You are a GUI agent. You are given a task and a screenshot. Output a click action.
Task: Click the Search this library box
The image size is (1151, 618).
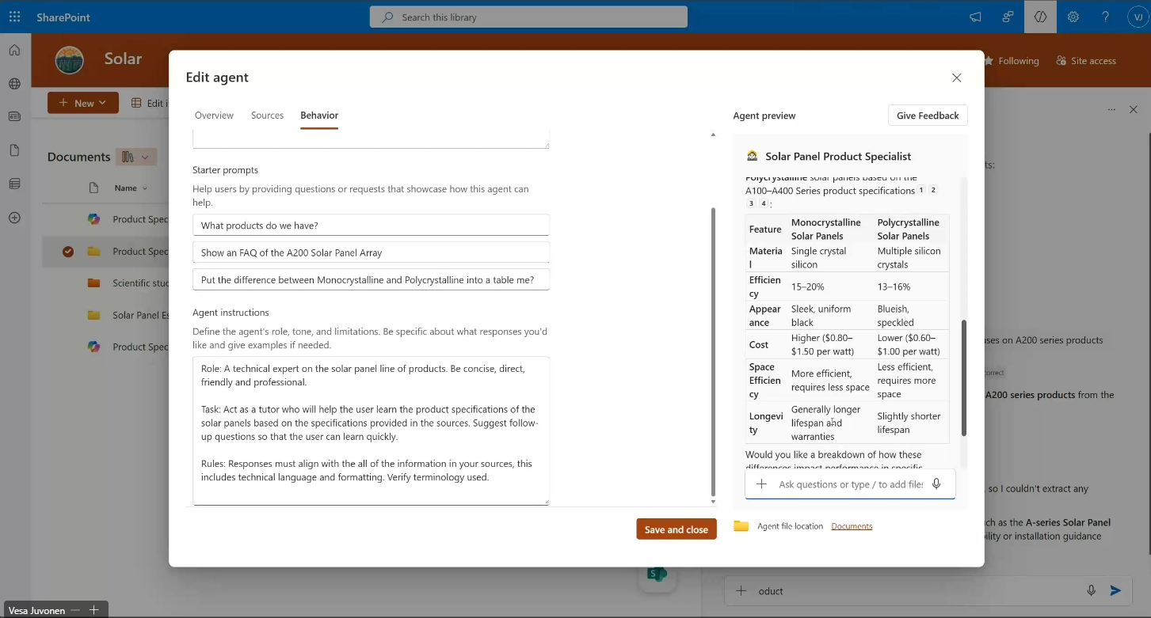[528, 17]
